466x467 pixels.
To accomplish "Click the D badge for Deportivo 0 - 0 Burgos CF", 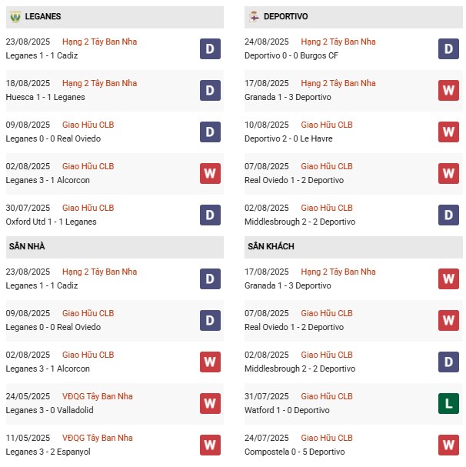I will pyautogui.click(x=449, y=48).
